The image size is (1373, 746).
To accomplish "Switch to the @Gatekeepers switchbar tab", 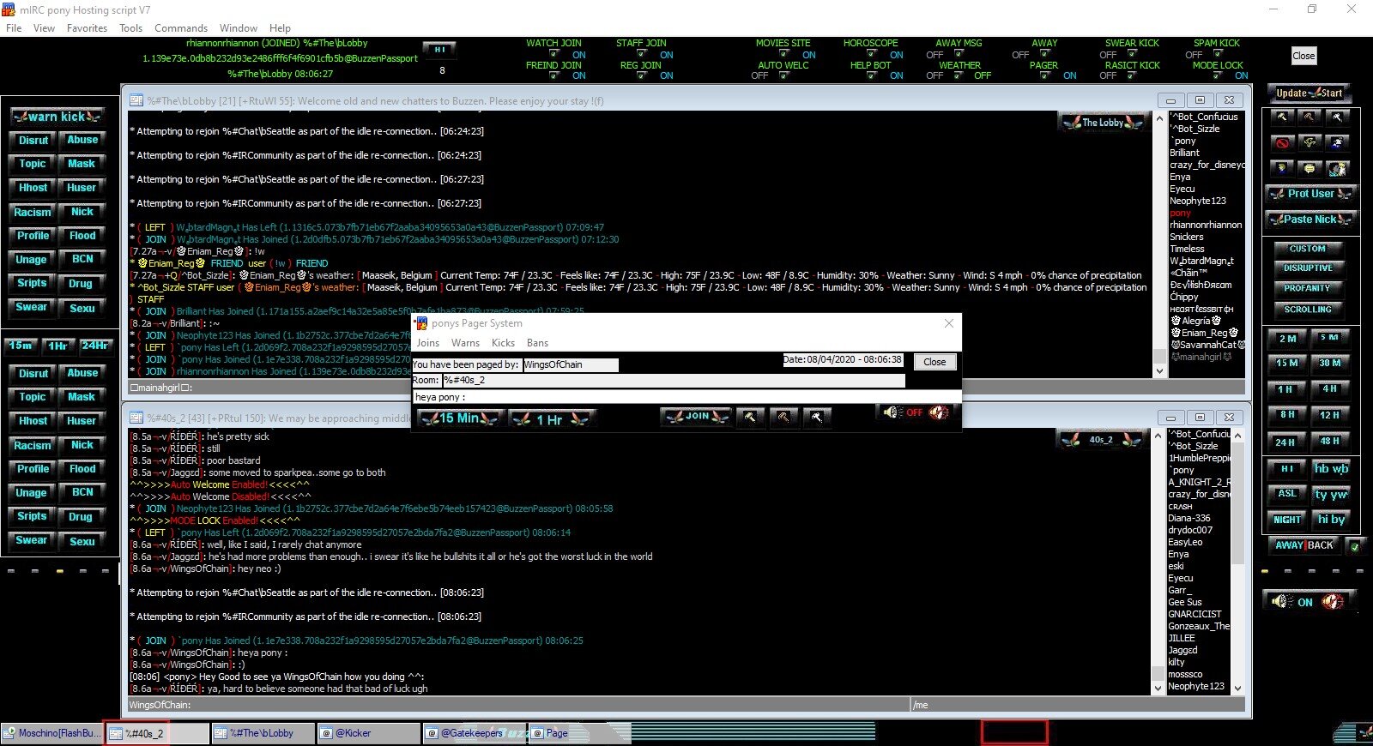I will pos(471,733).
